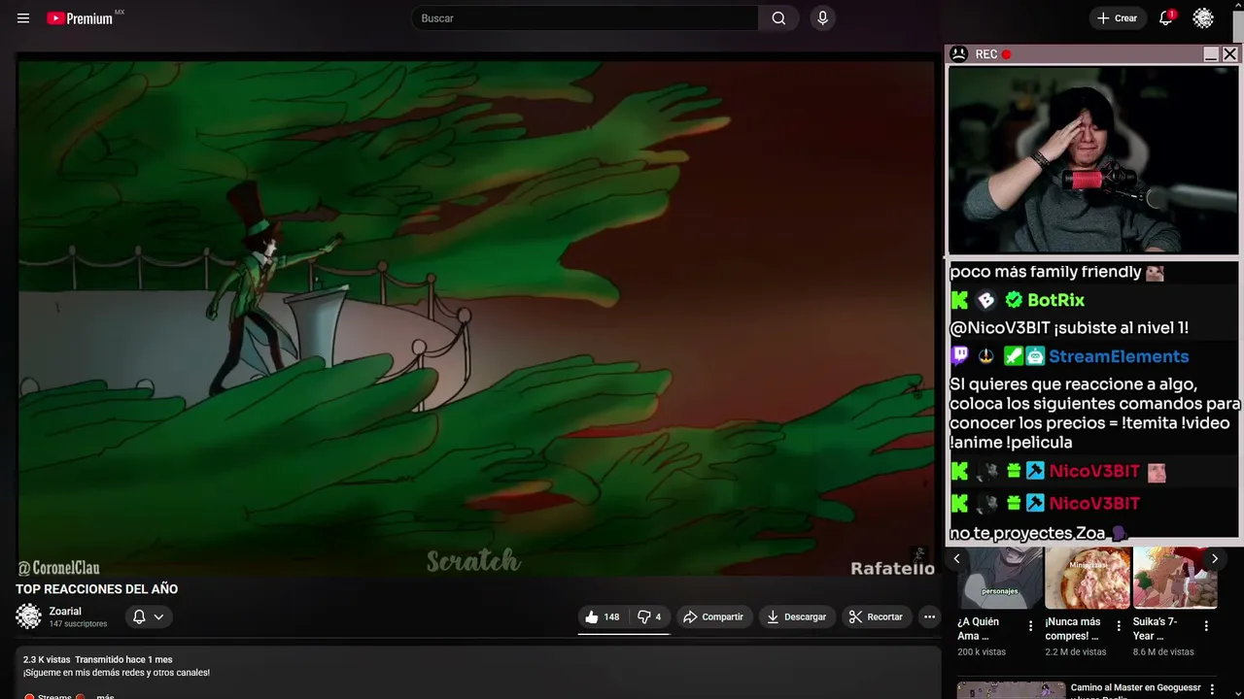Download the video using Descargar
Screen dimensions: 1244x699
coord(796,616)
